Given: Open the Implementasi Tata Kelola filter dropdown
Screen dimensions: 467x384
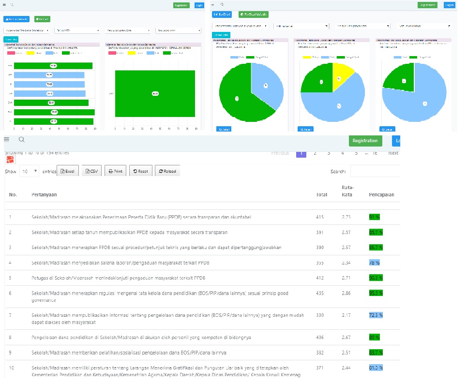Looking at the screenshot, I should pos(27,30).
